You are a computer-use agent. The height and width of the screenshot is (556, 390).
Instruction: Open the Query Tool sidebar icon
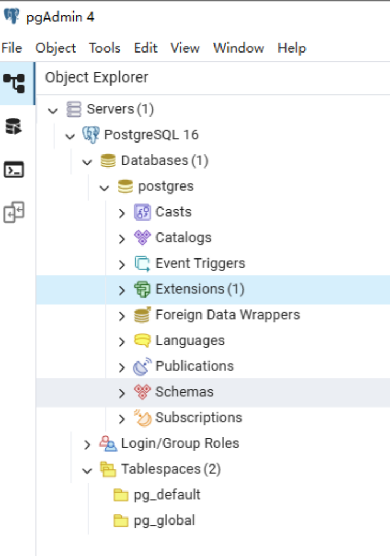[x=14, y=126]
